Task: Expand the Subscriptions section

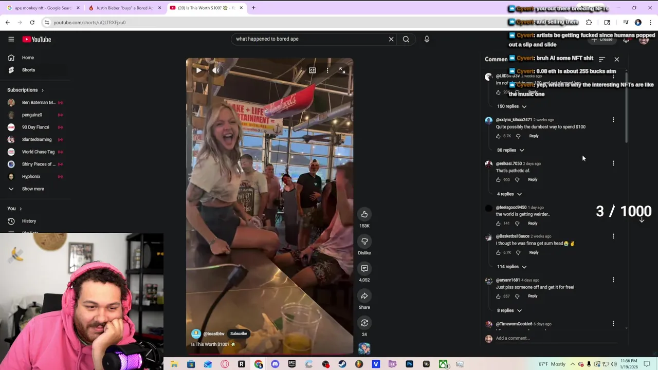Action: point(26,90)
